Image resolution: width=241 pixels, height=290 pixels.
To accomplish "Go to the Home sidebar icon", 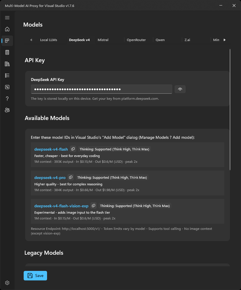I will [7, 29].
